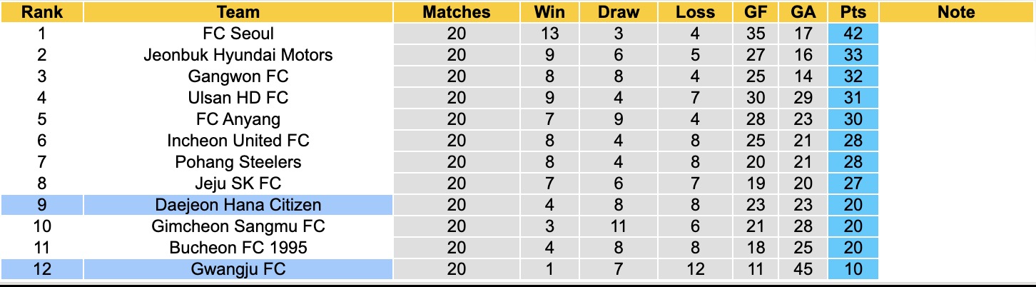Select FC Anyang team name

pyautogui.click(x=238, y=119)
